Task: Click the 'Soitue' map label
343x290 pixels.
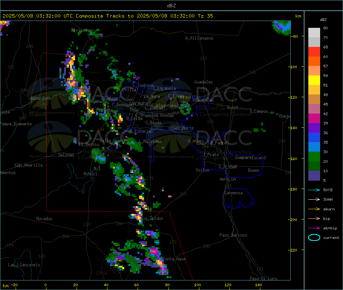Action: click(202, 170)
